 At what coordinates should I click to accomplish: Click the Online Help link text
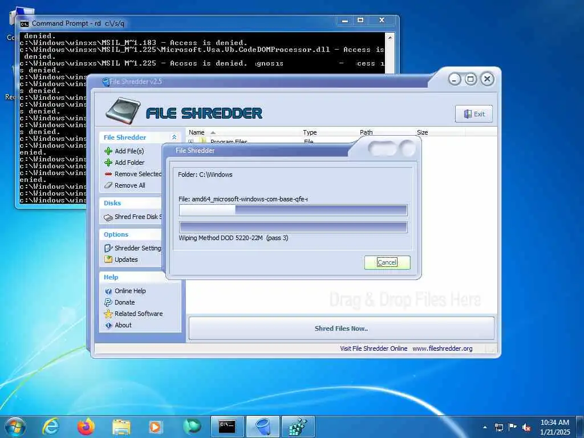(130, 291)
